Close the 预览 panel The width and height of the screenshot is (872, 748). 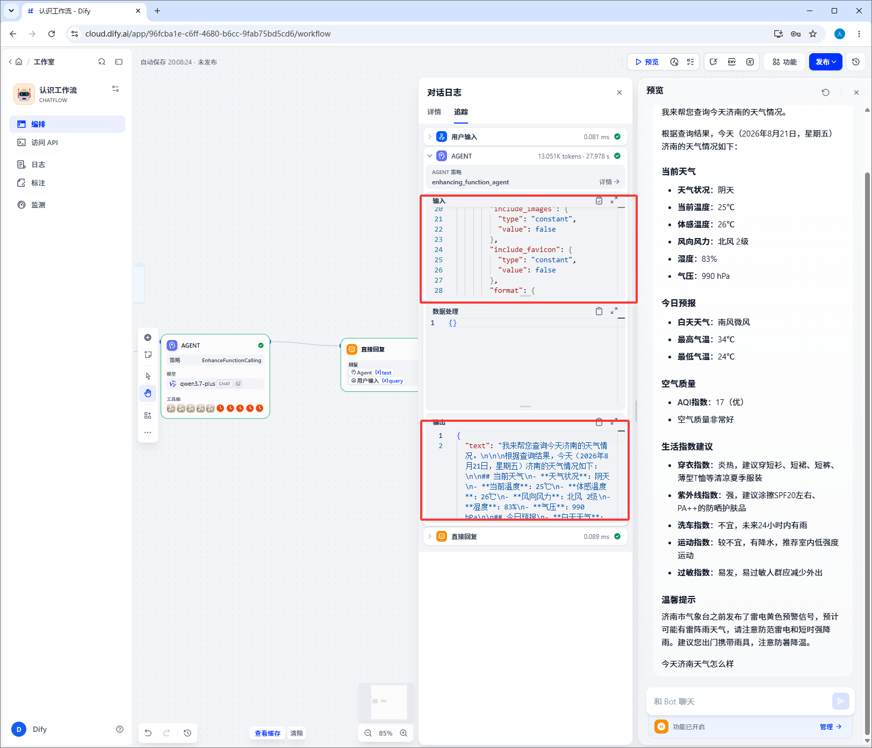coord(856,92)
